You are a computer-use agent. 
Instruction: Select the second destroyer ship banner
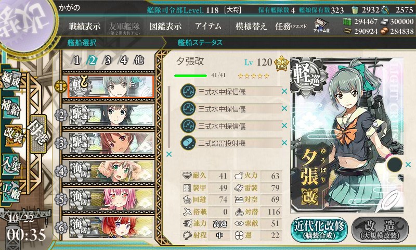click(111, 143)
